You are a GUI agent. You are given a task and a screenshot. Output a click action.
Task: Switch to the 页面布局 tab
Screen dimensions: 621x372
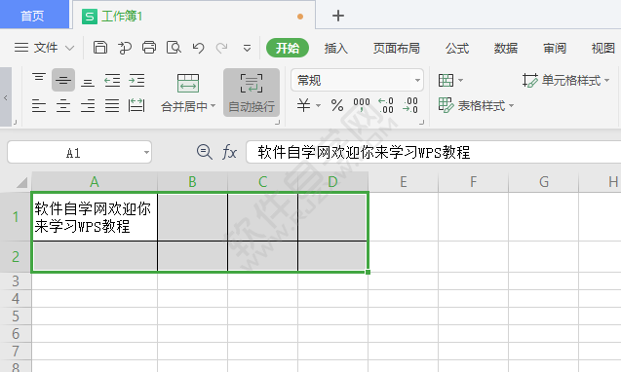[x=397, y=49]
